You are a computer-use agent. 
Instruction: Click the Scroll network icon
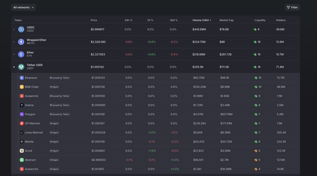coord(22,151)
